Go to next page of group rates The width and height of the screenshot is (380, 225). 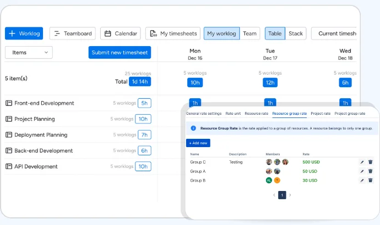pos(290,195)
